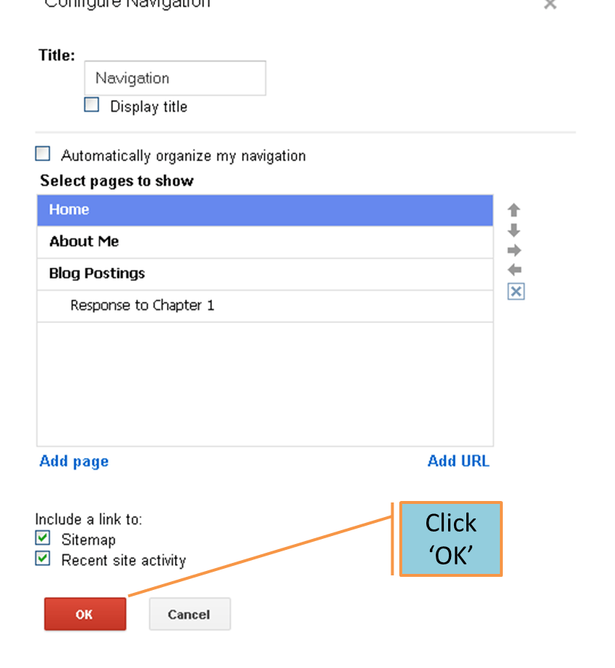Check 'Automatically organize my navigation'
This screenshot has width=615, height=668.
(42, 153)
